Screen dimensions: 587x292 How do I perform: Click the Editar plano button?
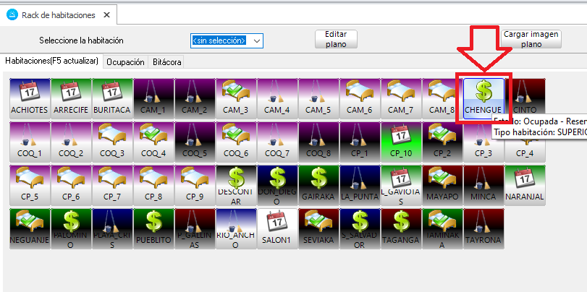(x=336, y=39)
